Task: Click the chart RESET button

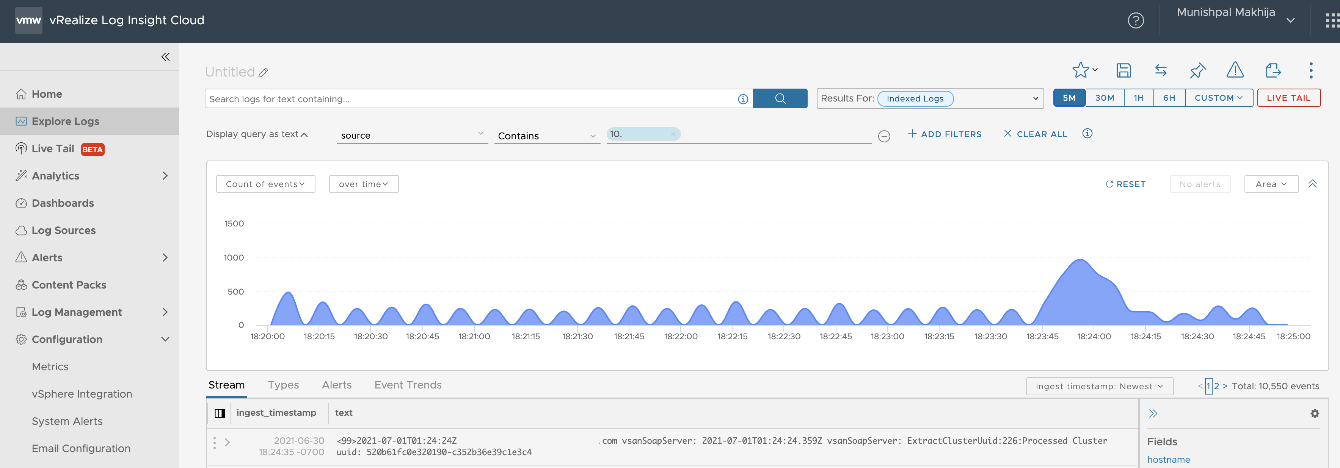Action: (x=1125, y=184)
